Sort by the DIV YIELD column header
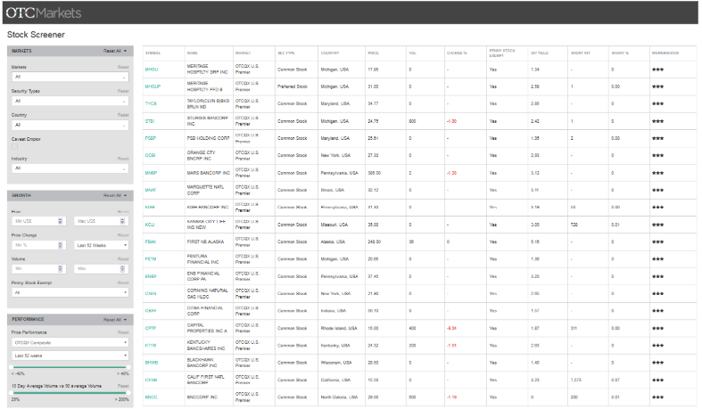702x409 pixels. point(540,53)
